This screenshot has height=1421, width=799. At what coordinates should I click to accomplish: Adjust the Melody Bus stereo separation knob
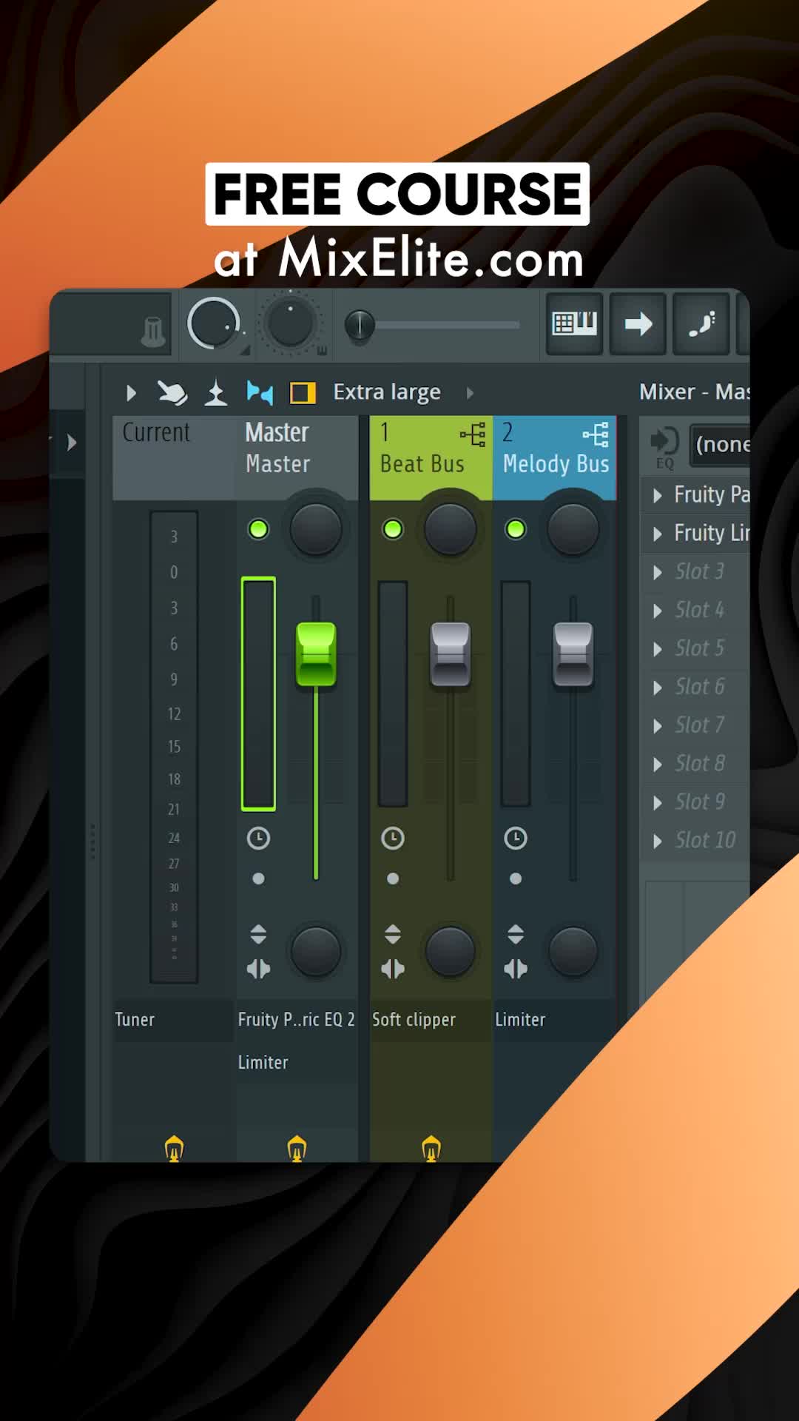click(x=573, y=951)
